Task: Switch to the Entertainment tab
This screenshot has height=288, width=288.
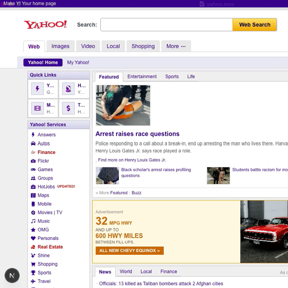Action: pos(142,76)
